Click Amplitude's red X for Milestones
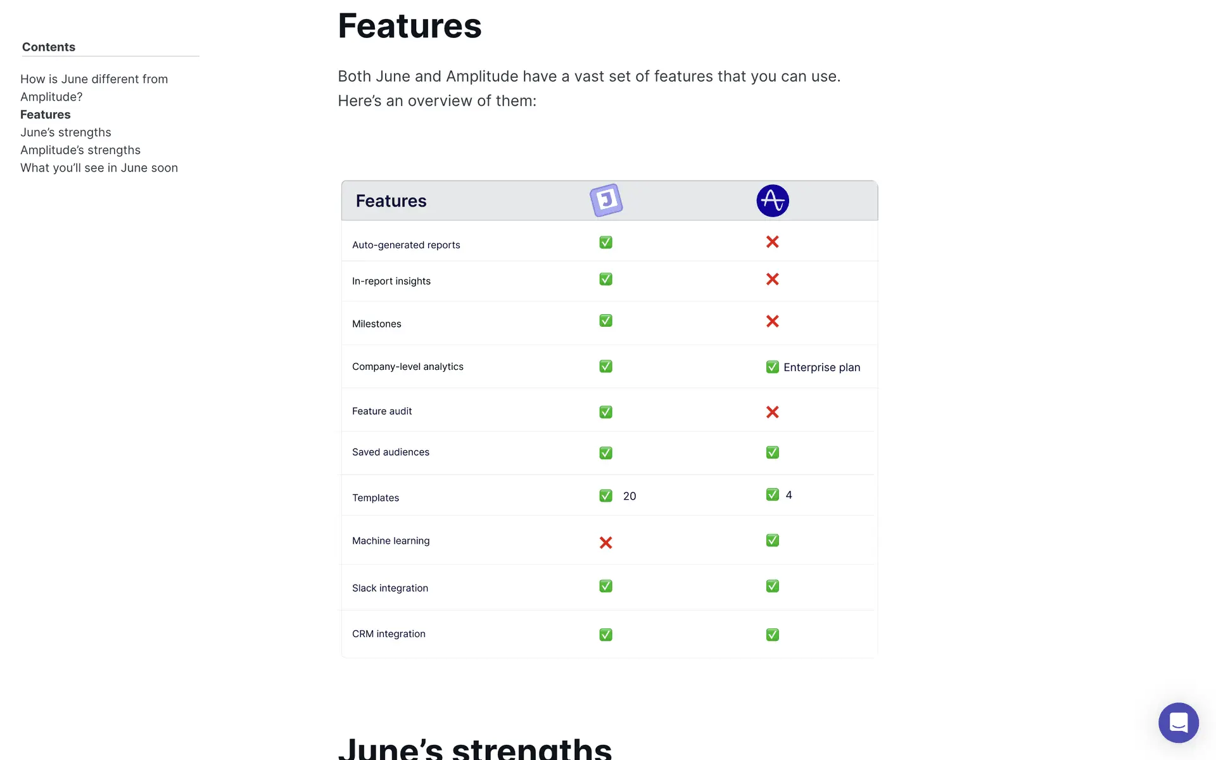 tap(772, 321)
